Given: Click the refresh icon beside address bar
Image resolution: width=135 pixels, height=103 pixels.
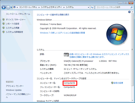Looking at the screenshot, I should (92, 7).
